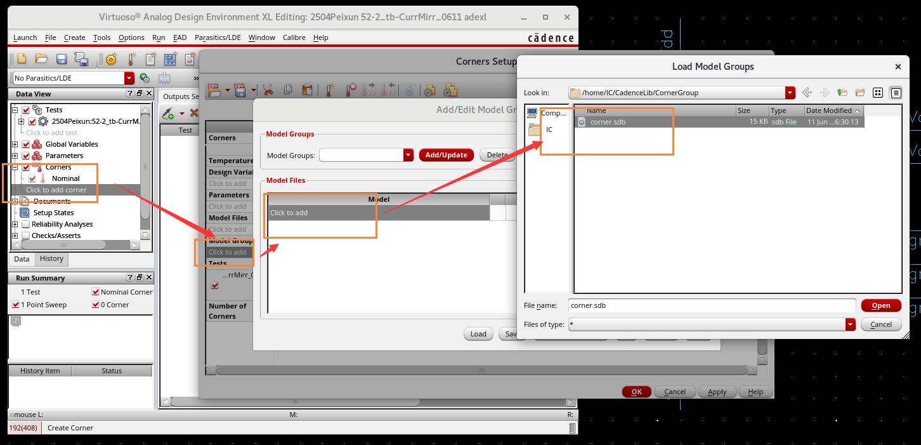
Task: Click the Add/Update button
Action: pos(447,155)
